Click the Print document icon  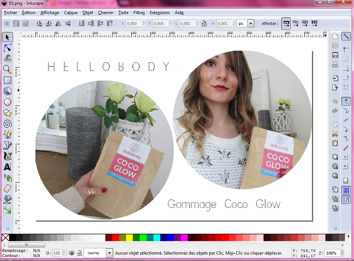pos(335,64)
